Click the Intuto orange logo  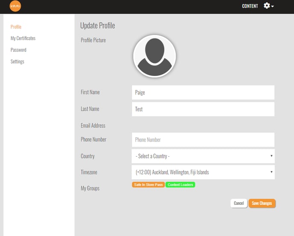tap(15, 6)
